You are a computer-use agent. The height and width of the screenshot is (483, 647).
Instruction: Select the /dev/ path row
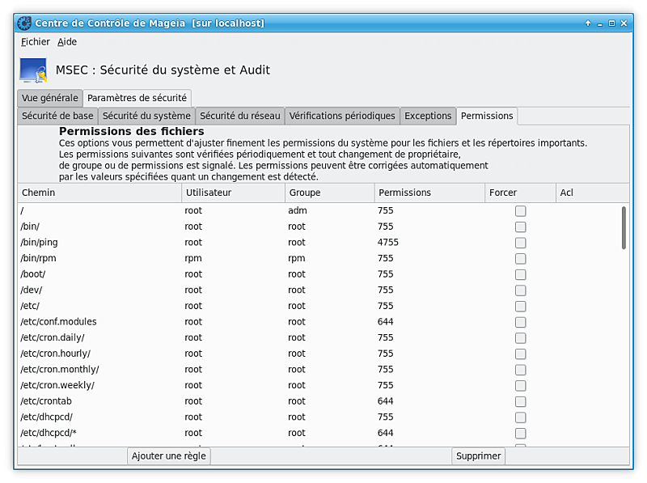click(32, 290)
